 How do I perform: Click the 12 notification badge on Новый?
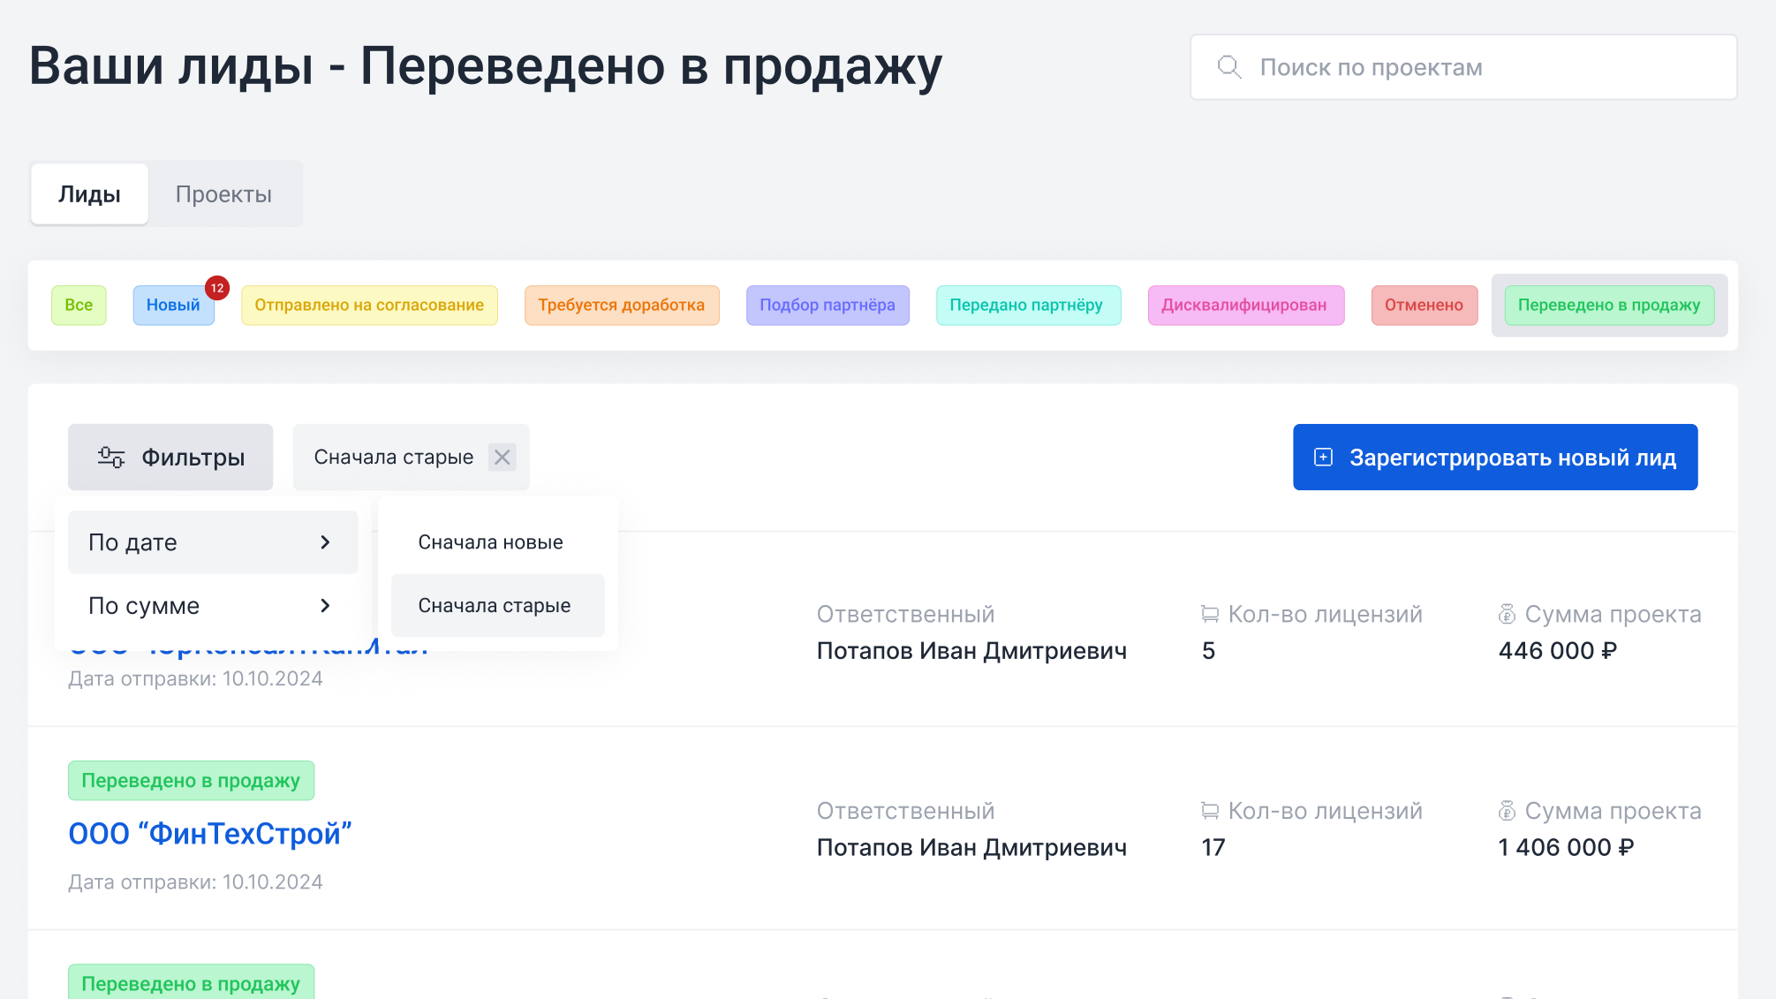217,288
